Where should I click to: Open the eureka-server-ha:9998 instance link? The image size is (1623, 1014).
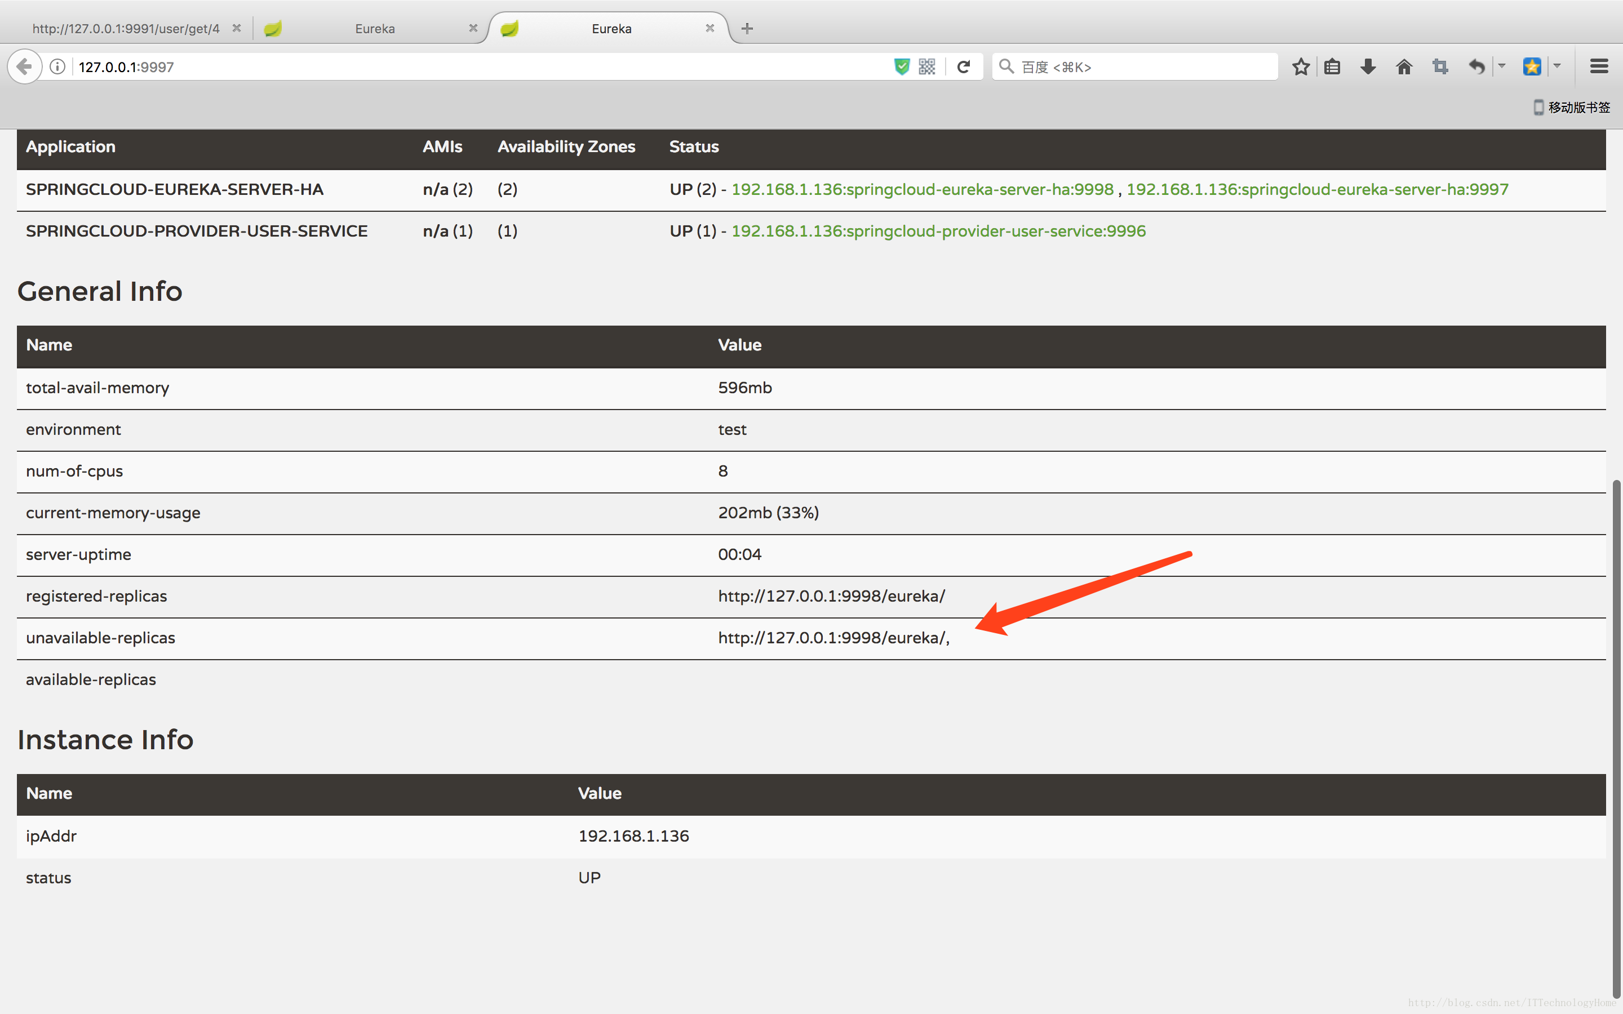[922, 190]
